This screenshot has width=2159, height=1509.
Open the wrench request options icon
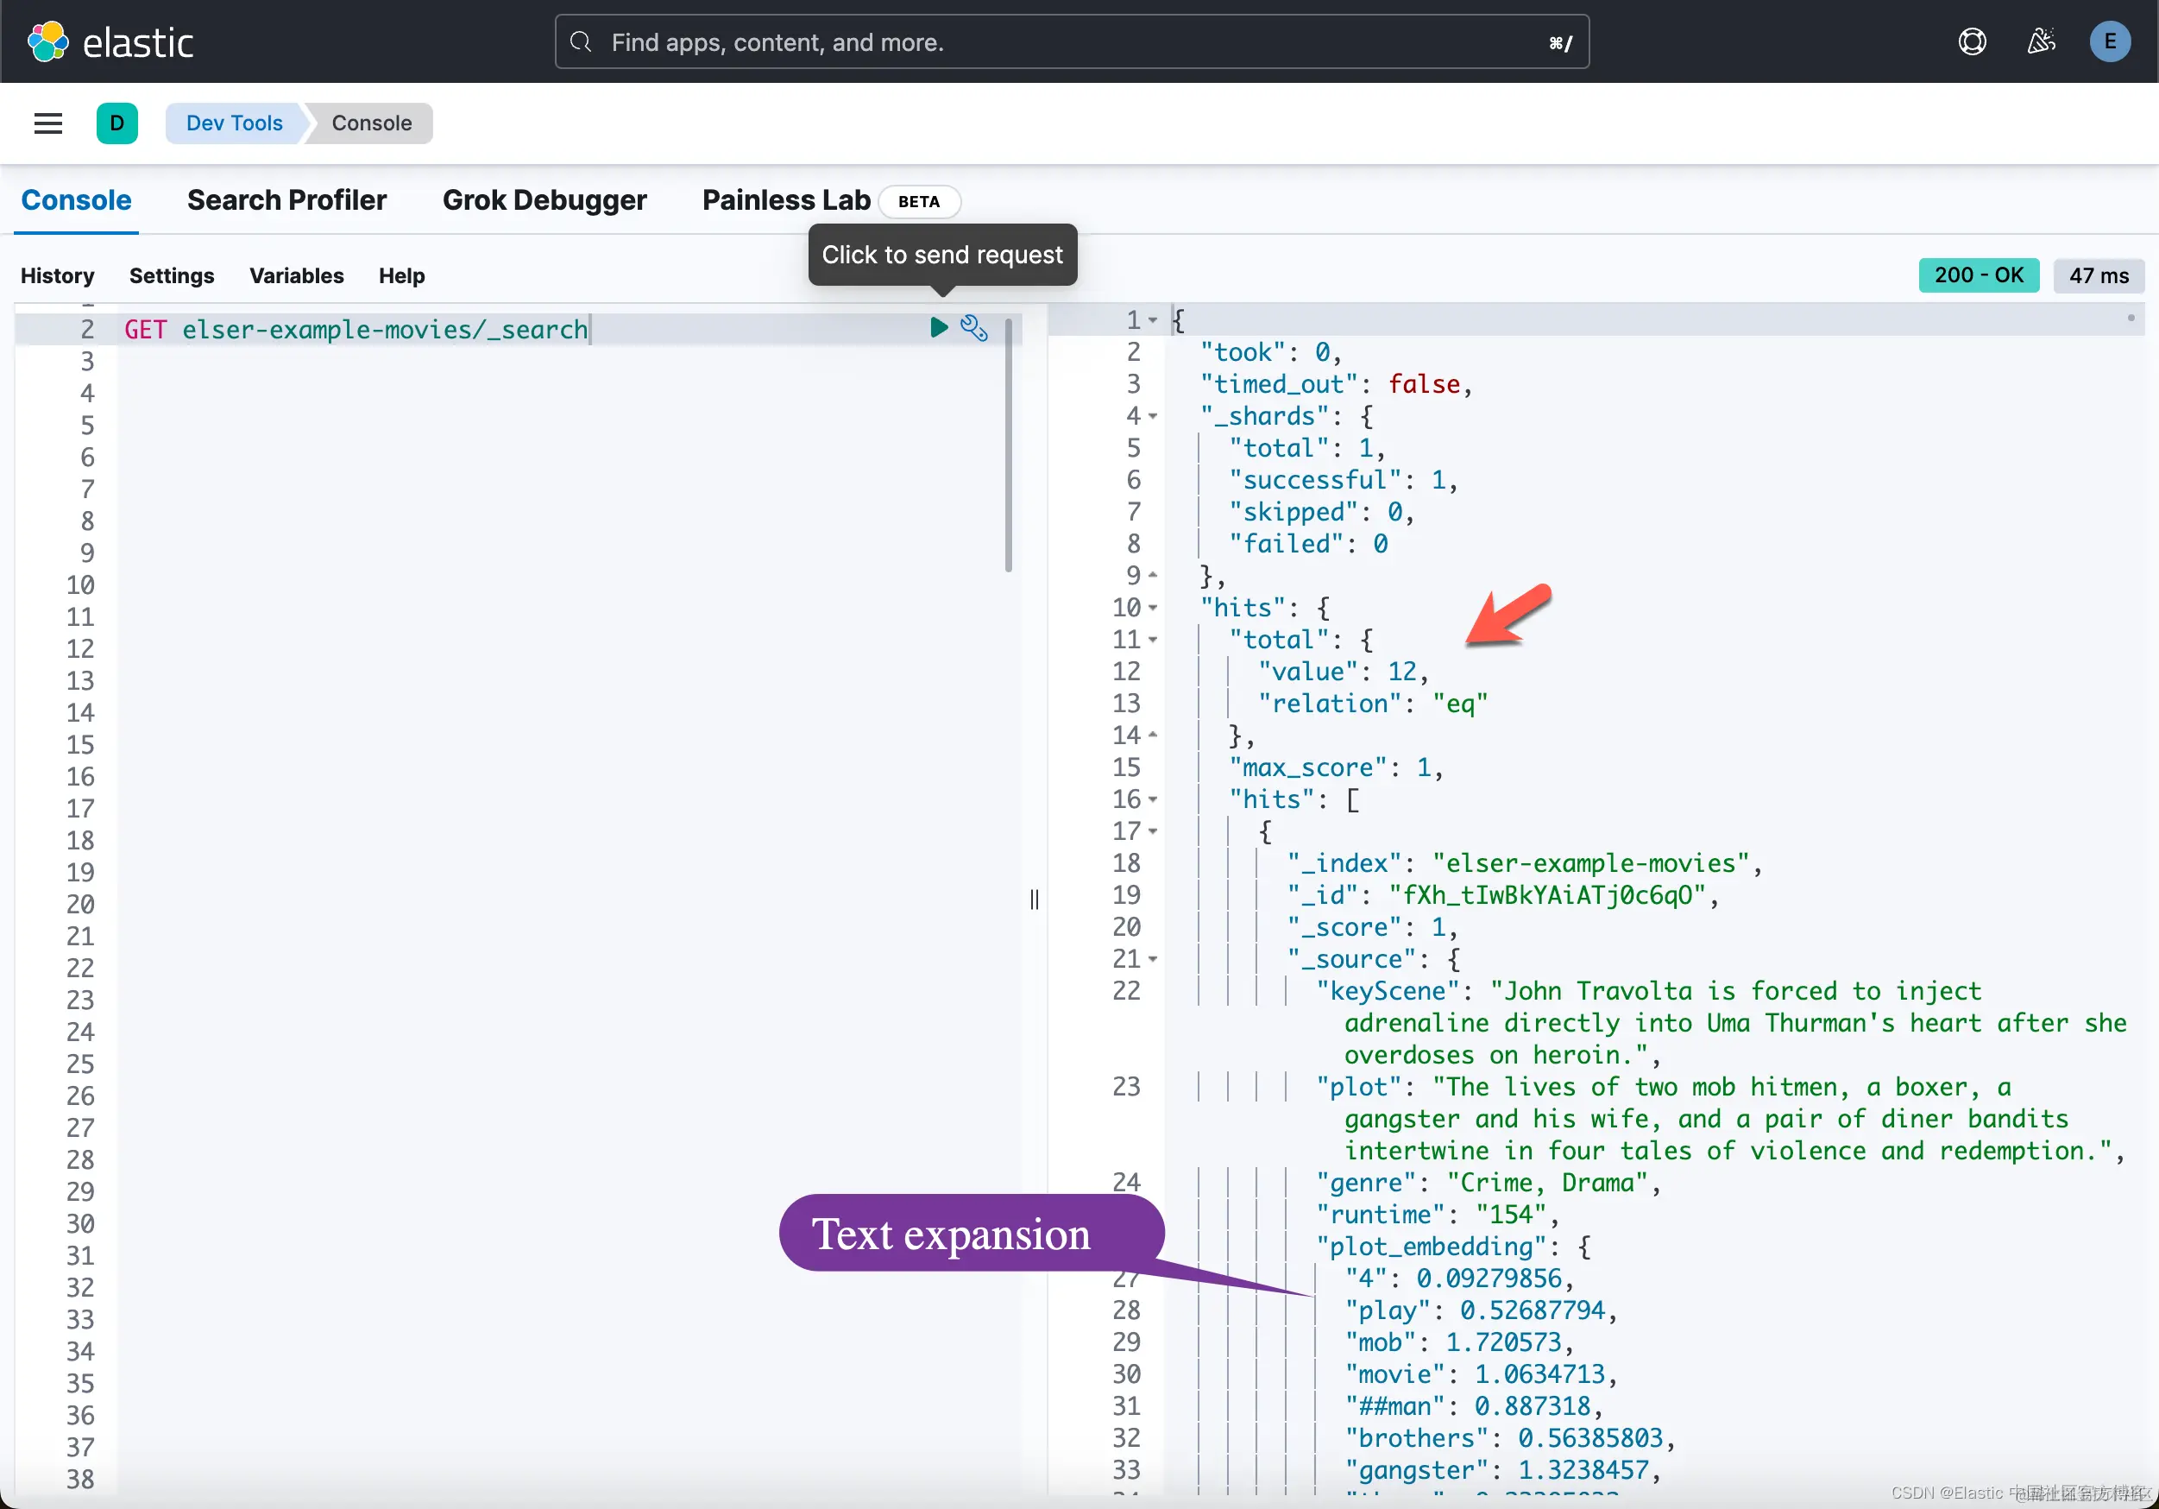(x=973, y=327)
